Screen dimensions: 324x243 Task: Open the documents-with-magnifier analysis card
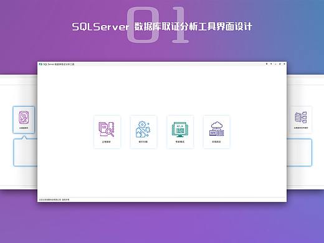pos(107,132)
